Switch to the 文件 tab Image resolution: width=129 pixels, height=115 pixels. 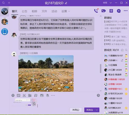pyautogui.click(x=44, y=11)
